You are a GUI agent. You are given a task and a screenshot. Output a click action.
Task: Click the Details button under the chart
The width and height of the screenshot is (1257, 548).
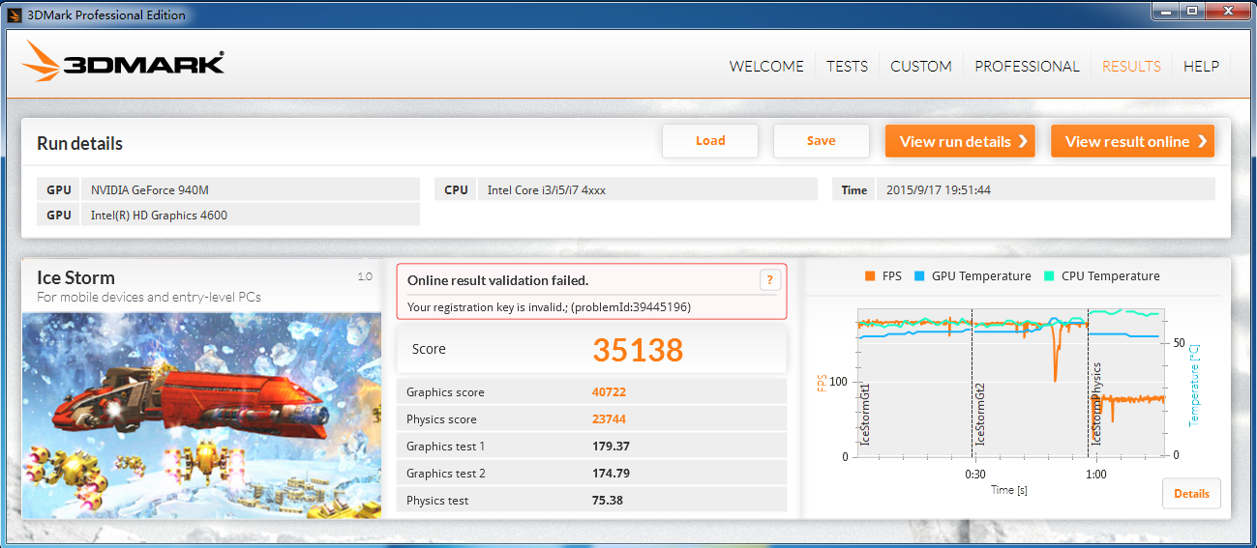pos(1191,493)
